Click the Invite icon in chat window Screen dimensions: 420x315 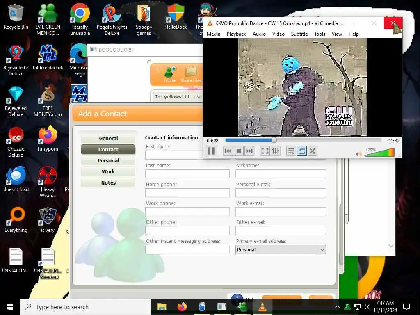pyautogui.click(x=170, y=75)
